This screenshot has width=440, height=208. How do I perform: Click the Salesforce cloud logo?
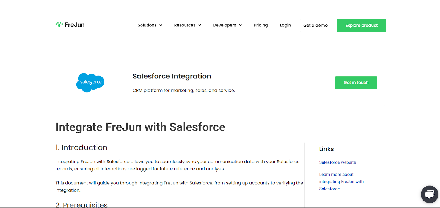pyautogui.click(x=90, y=82)
